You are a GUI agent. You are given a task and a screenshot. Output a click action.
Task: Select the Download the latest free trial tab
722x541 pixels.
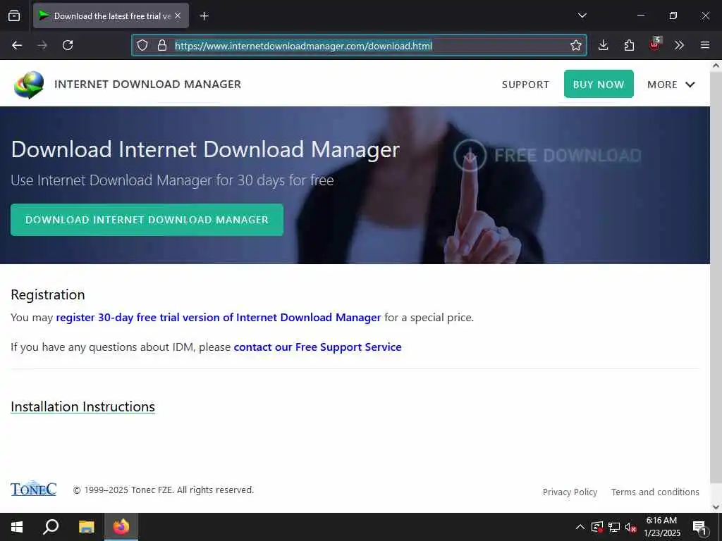click(x=111, y=15)
